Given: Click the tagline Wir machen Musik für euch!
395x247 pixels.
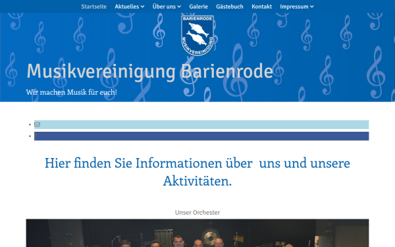Looking at the screenshot, I should (72, 92).
